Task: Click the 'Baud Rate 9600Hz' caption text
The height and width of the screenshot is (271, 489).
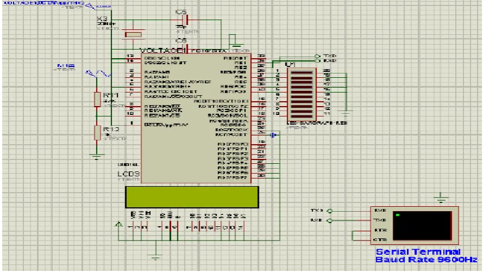Action: 426,260
